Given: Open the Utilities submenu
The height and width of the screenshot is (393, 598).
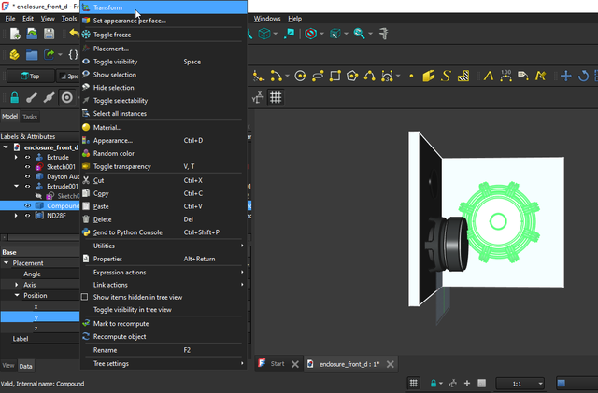Looking at the screenshot, I should click(x=163, y=246).
